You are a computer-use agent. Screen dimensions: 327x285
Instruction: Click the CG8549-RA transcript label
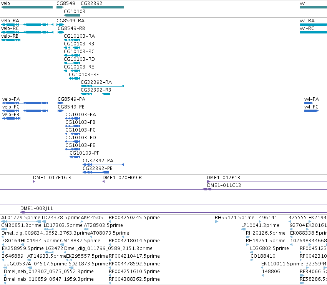[x=70, y=21]
